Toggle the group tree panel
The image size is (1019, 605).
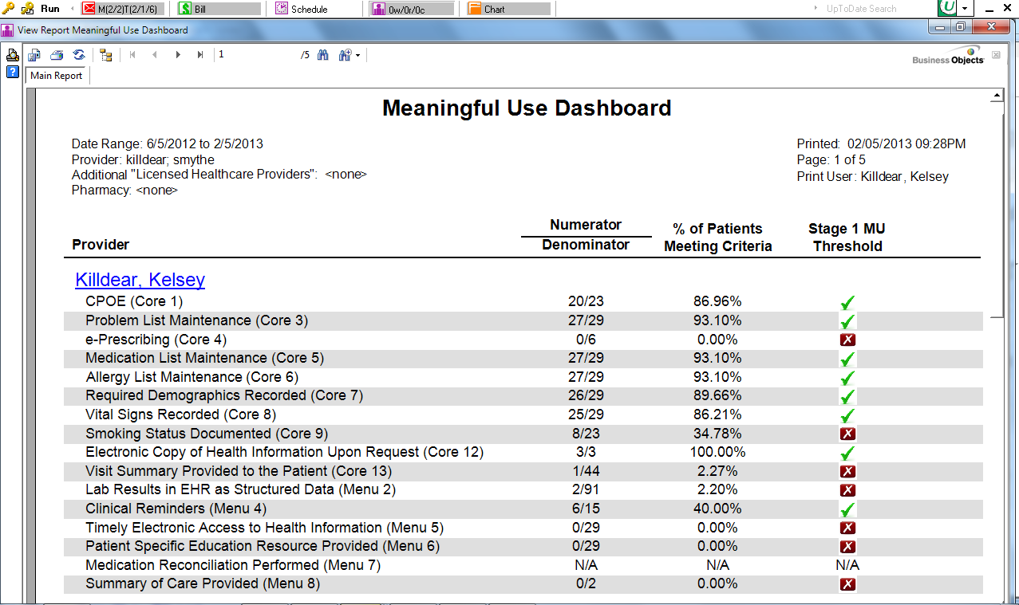click(106, 55)
